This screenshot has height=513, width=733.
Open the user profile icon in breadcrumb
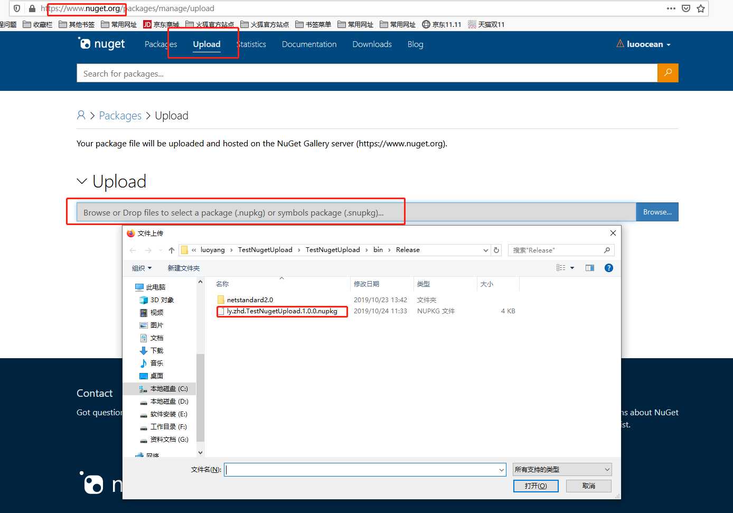[x=81, y=115]
